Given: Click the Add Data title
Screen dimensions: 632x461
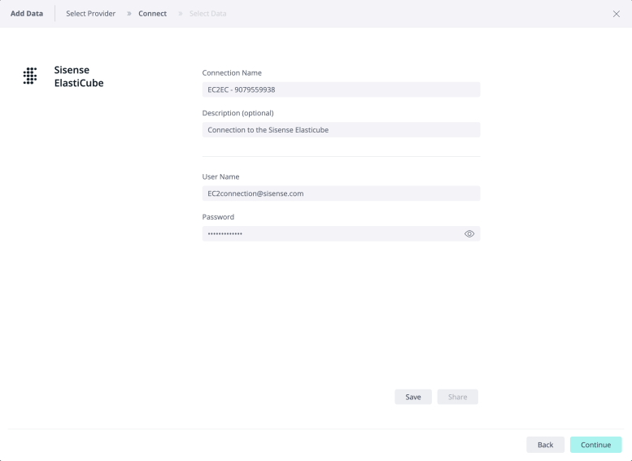Looking at the screenshot, I should (26, 14).
